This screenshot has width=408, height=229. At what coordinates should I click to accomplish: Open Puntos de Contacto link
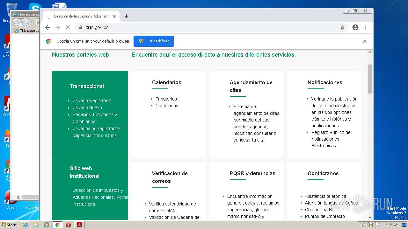pyautogui.click(x=325, y=216)
